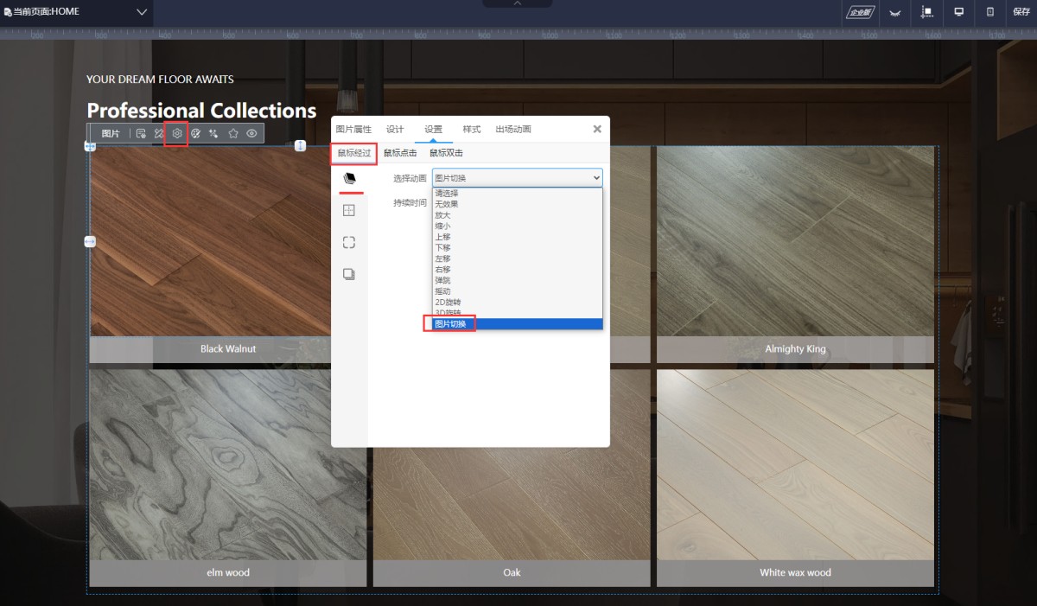Screen dimensions: 1037x606
Task: Click the 图片 label button in image toolbar
Action: click(x=111, y=133)
